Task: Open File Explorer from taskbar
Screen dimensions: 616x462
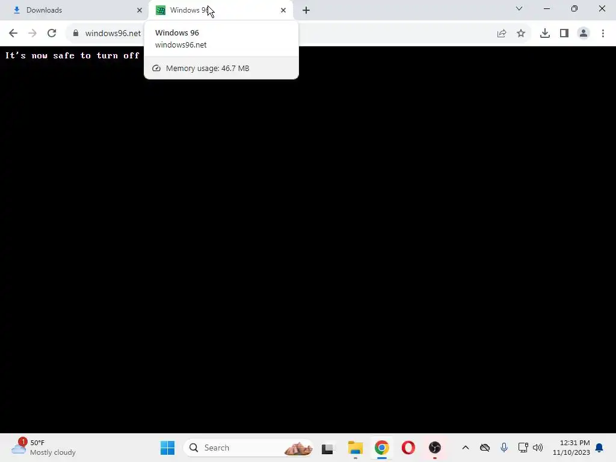Action: pos(355,448)
